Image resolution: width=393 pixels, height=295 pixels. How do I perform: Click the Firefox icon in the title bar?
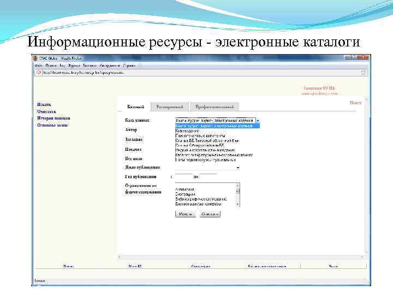35,58
